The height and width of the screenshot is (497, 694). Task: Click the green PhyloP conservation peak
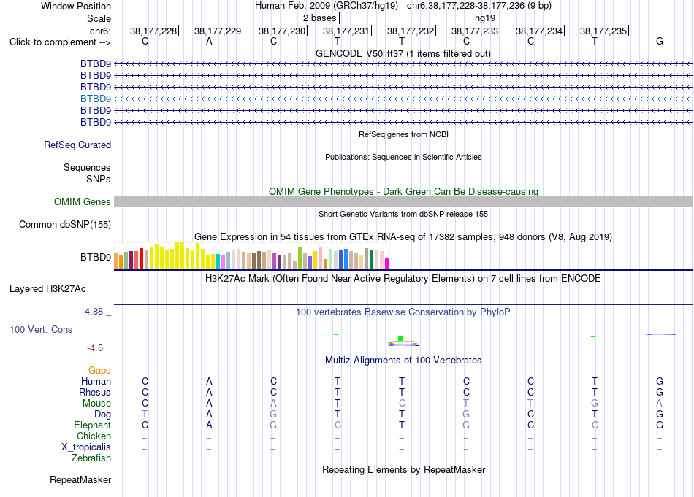click(400, 338)
